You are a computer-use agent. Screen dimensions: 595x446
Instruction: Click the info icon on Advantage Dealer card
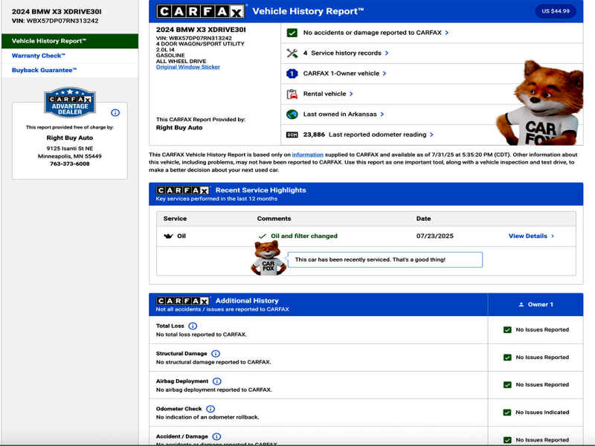115,113
